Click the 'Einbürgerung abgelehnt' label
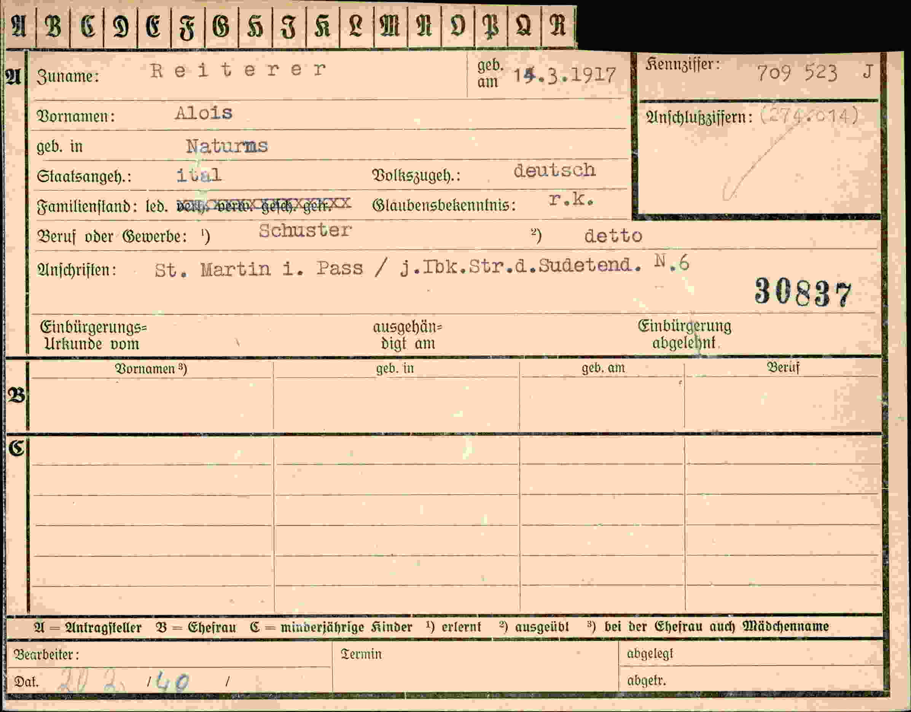911x712 pixels. (x=685, y=334)
